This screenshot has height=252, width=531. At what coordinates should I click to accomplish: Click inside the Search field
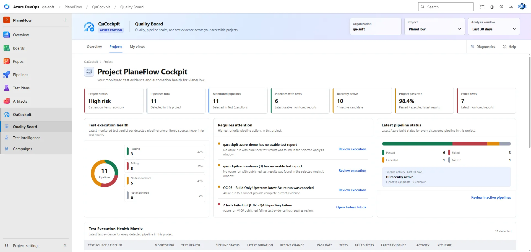click(x=446, y=7)
